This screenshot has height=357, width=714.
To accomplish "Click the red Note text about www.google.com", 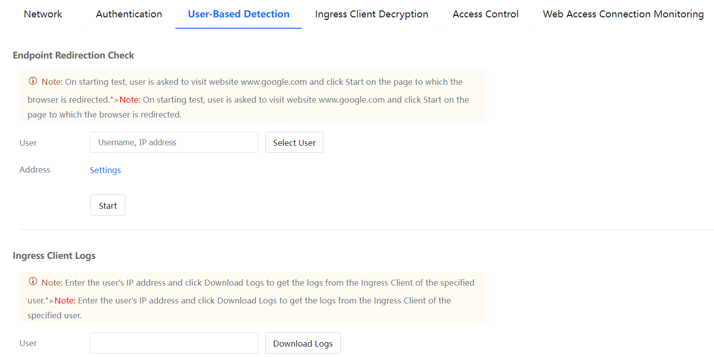I will 130,100.
